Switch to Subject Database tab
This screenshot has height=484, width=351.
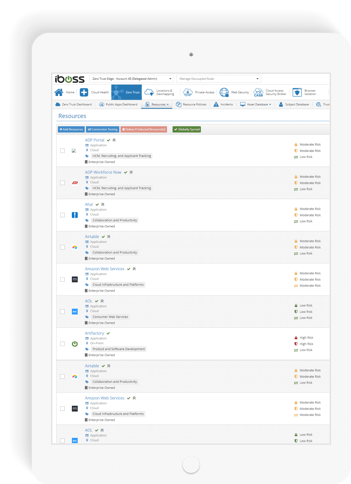(294, 104)
